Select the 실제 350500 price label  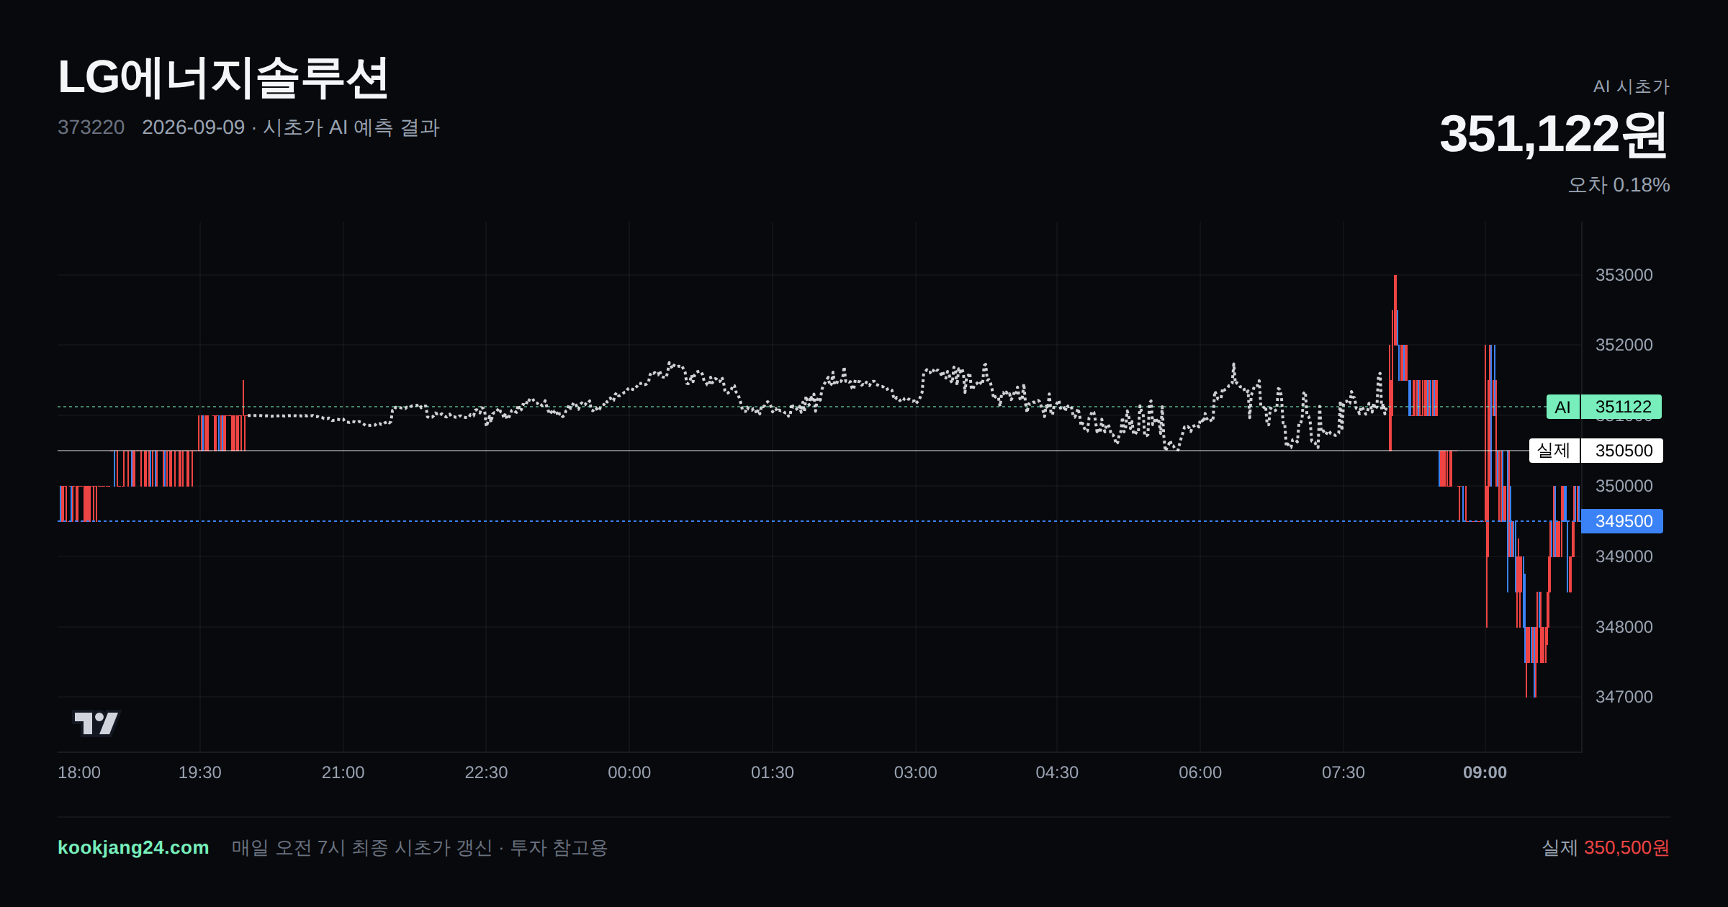pyautogui.click(x=1596, y=451)
